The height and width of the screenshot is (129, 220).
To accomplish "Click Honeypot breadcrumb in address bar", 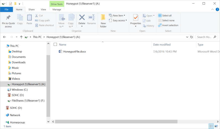I will tap(63, 37).
